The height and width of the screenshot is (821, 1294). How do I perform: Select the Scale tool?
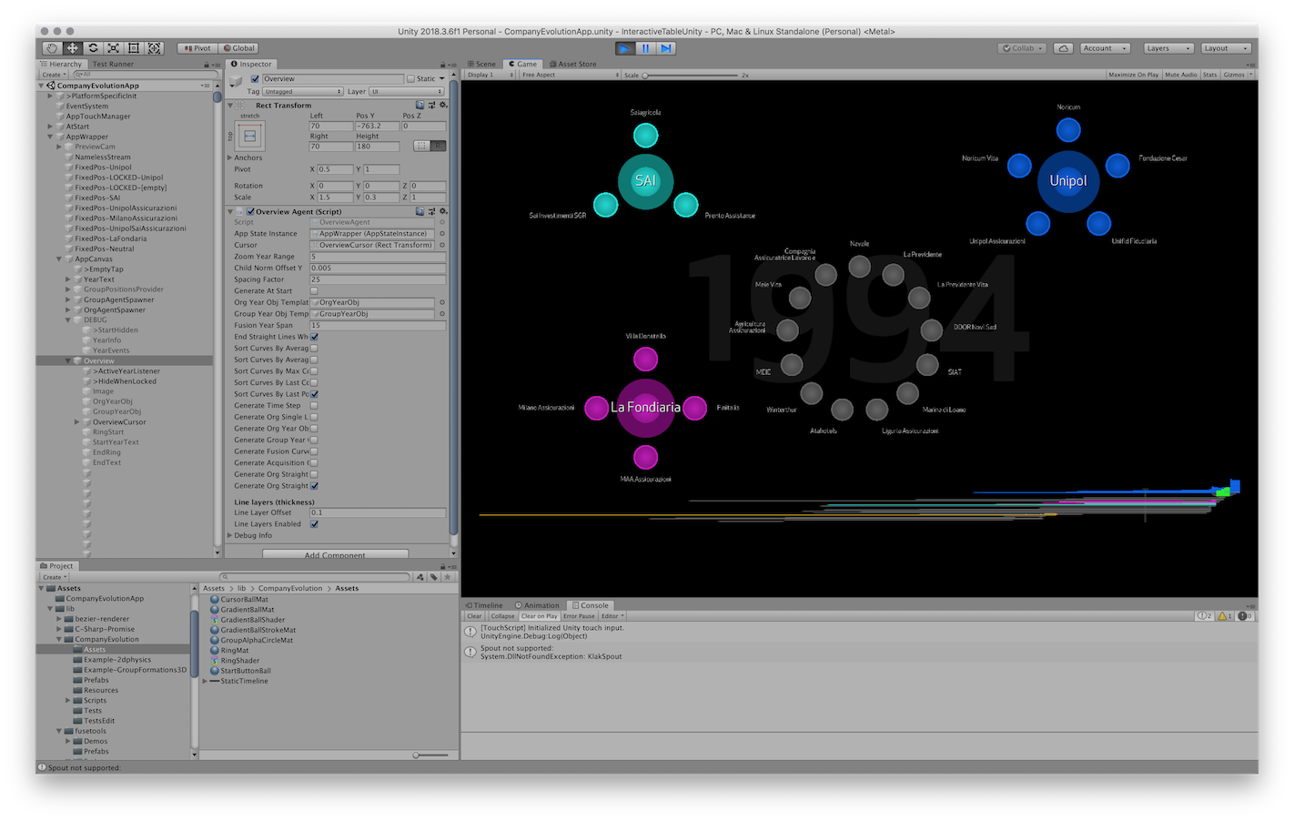pos(113,48)
